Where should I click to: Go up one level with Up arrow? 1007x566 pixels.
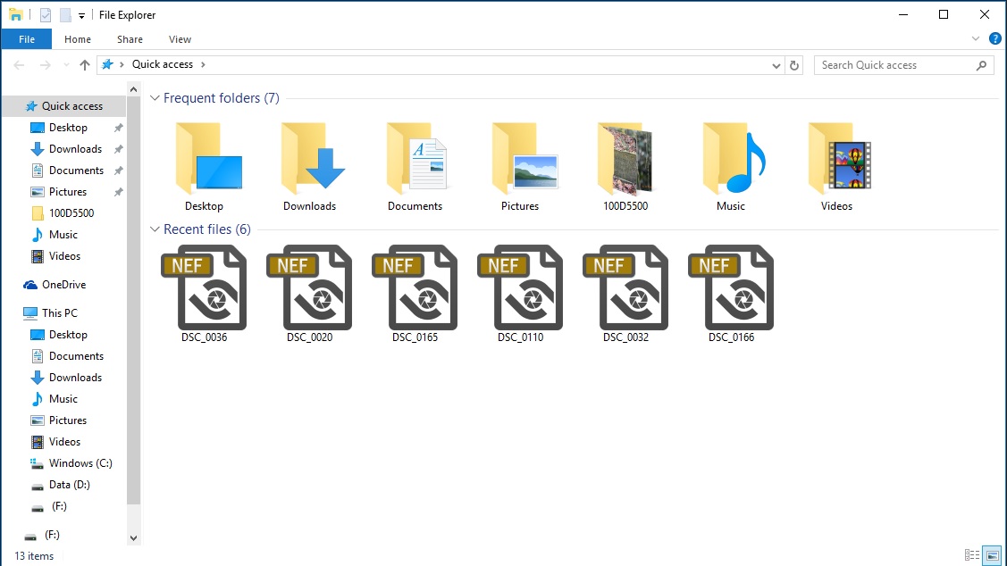coord(84,65)
